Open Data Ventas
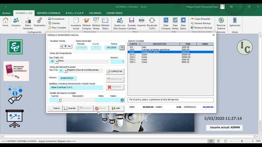 (x=175, y=24)
